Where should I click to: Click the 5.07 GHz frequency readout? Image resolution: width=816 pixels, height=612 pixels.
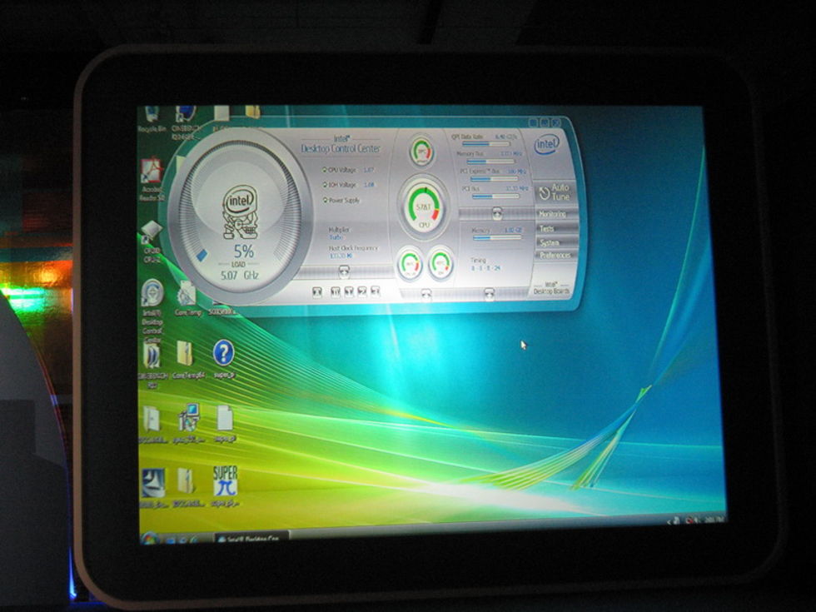point(239,275)
